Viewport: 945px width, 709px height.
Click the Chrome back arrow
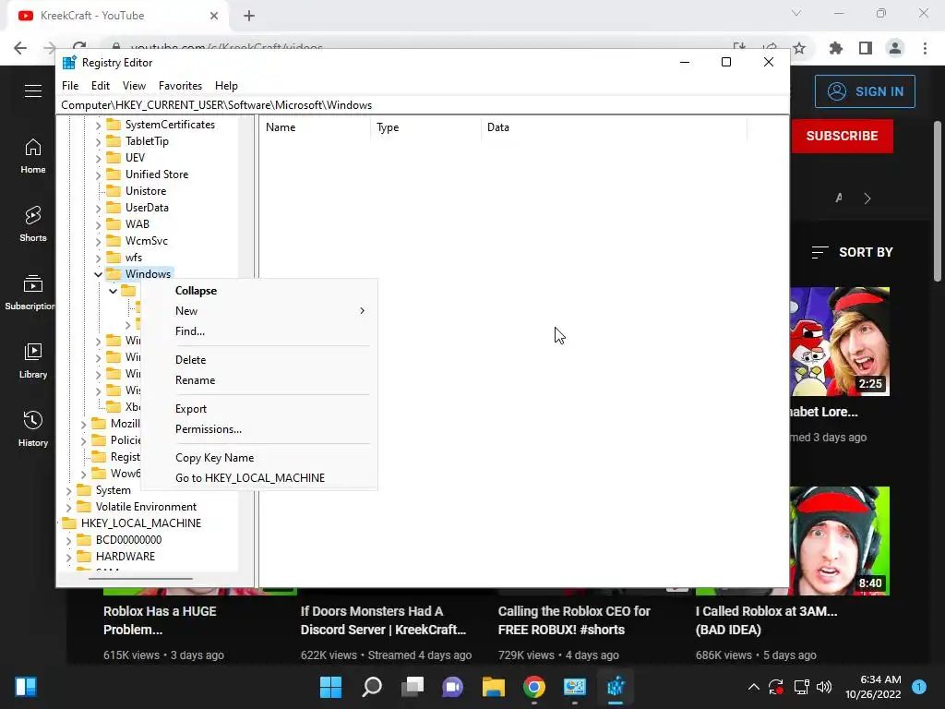[20, 48]
